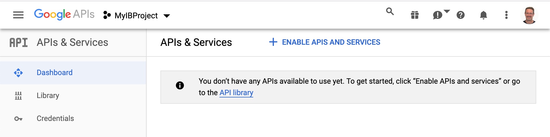Select Library in the sidebar
Screen dimensions: 550x137
point(73,95)
